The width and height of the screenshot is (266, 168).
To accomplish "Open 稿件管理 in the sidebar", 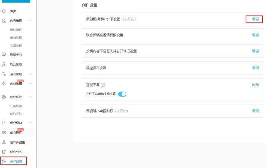I will click(x=16, y=30).
